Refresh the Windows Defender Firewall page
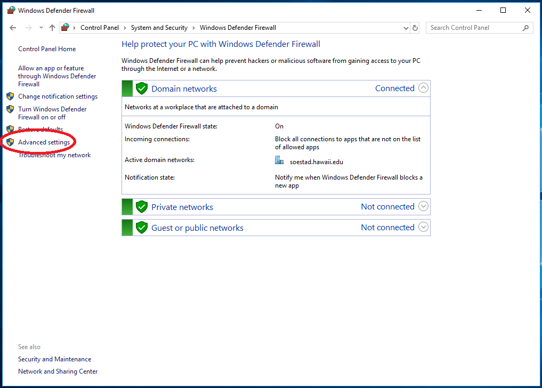The image size is (542, 388). [415, 28]
